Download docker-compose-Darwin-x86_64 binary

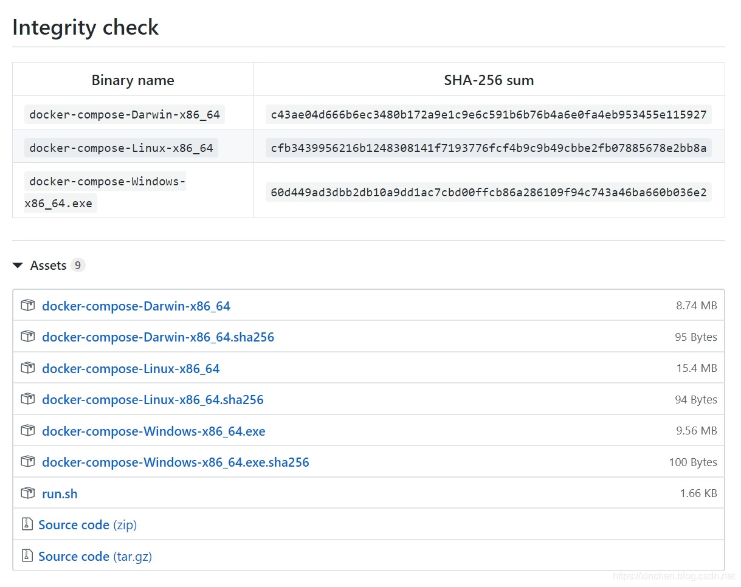(136, 306)
